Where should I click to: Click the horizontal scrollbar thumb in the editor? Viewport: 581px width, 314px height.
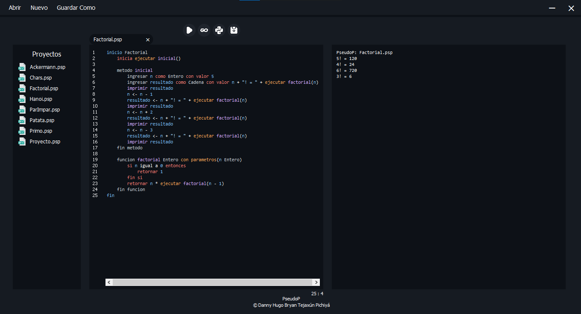click(213, 282)
